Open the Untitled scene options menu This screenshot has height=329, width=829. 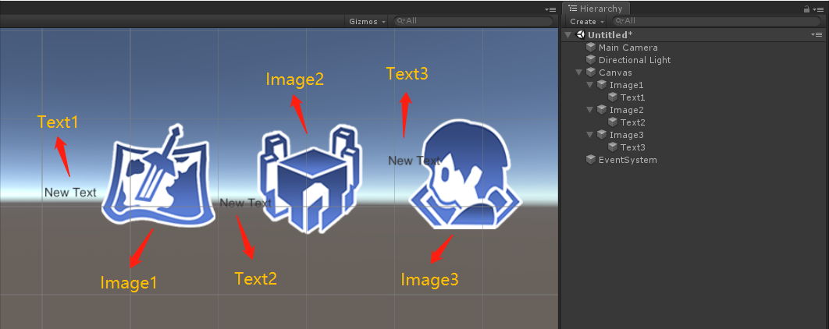[x=817, y=35]
